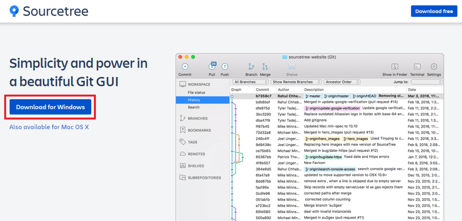Select commit b7358c7 row
Viewport: 462px width, 221px height.
[336, 96]
